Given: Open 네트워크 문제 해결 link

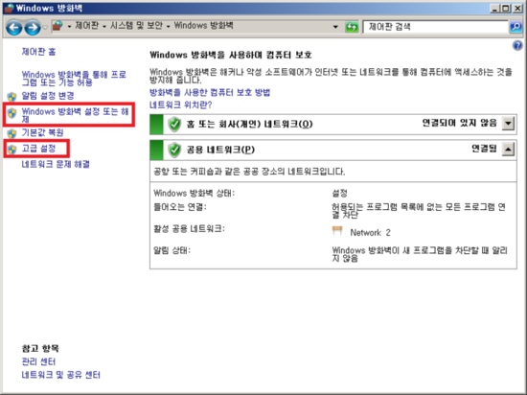Looking at the screenshot, I should click(56, 164).
